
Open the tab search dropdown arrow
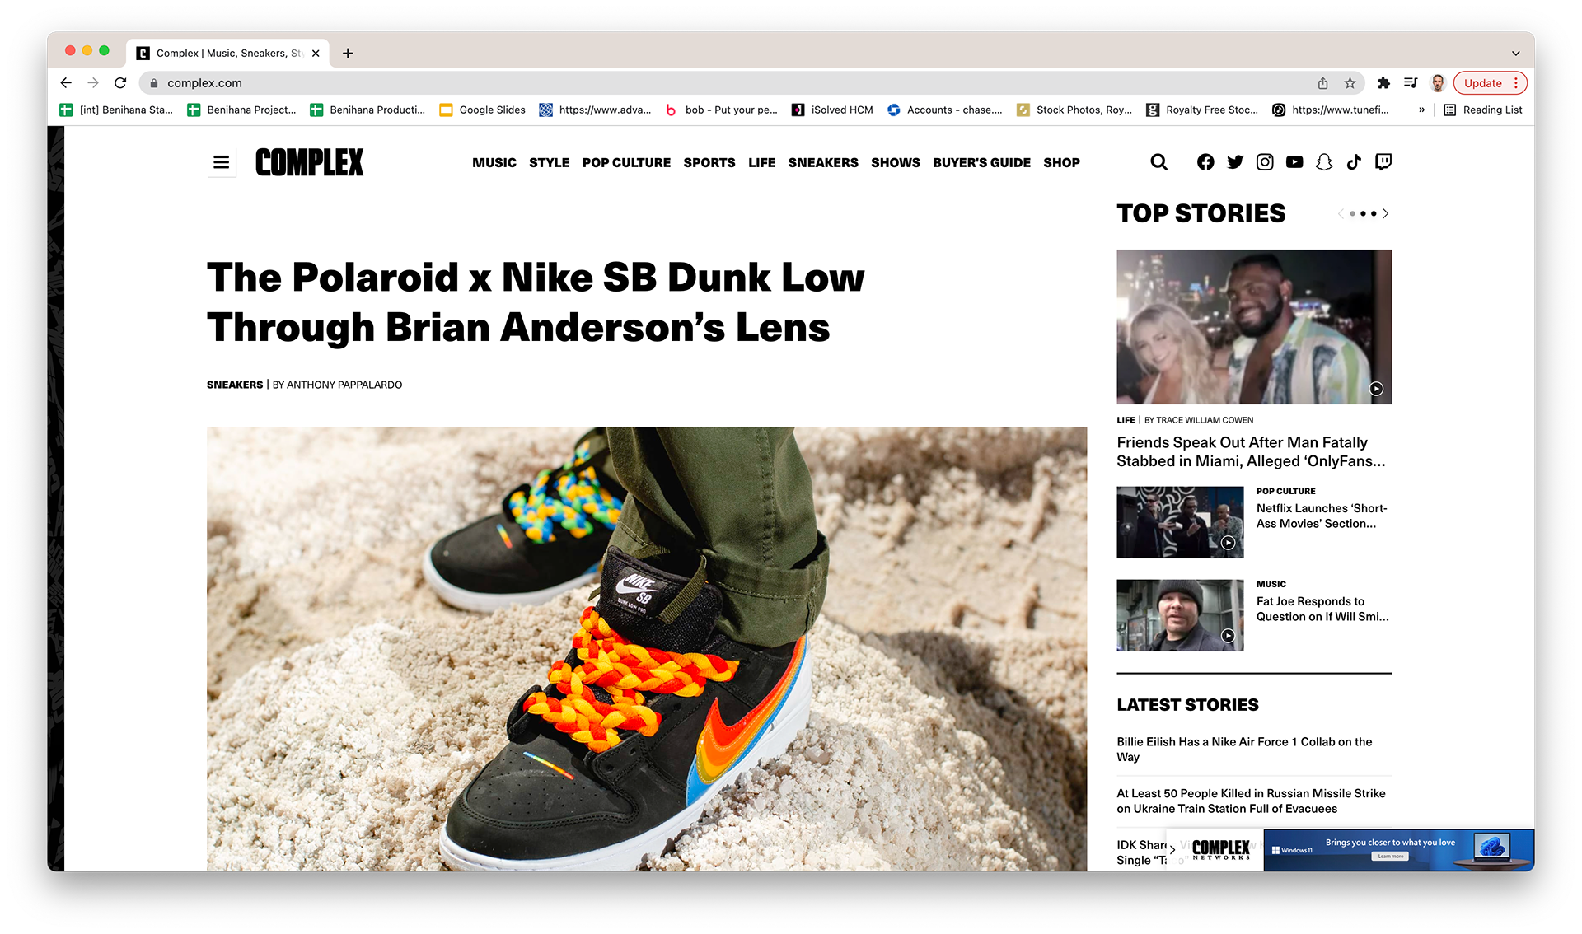pyautogui.click(x=1515, y=53)
